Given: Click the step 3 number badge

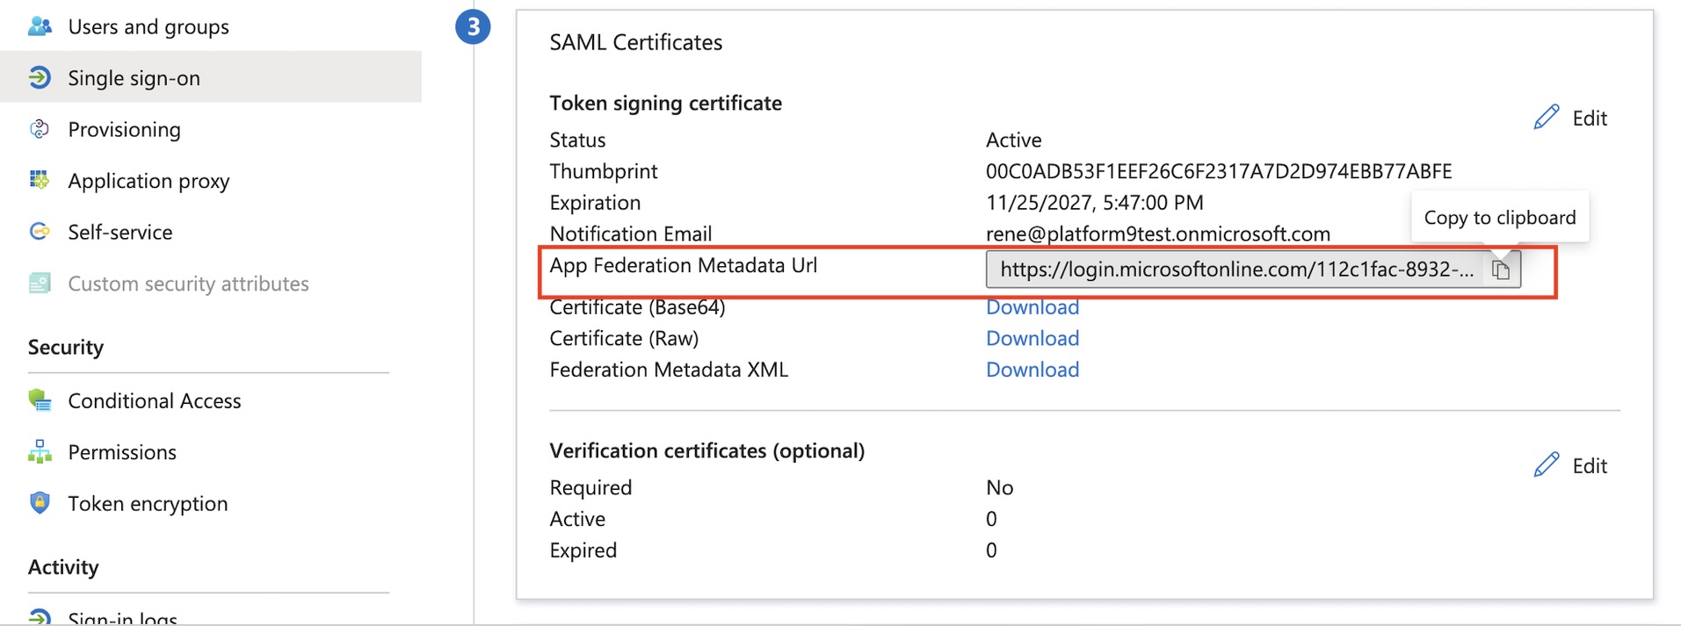Looking at the screenshot, I should [473, 27].
